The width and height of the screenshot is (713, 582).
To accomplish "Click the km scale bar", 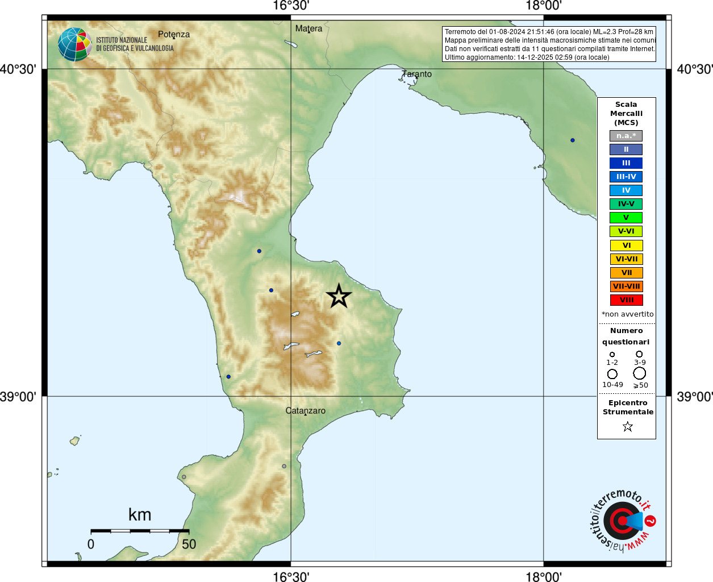I will [140, 531].
